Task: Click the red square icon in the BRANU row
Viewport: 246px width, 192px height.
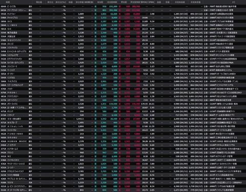Action: [119, 138]
